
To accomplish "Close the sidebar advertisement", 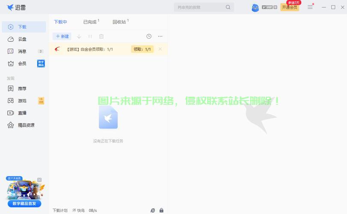I will point(39,180).
